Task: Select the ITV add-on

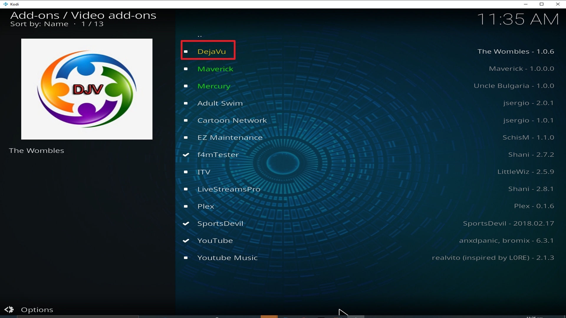Action: point(204,172)
